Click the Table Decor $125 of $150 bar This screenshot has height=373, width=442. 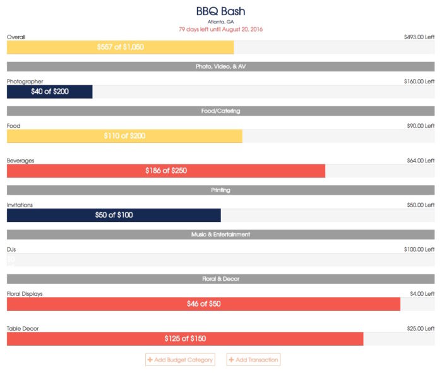pyautogui.click(x=185, y=339)
